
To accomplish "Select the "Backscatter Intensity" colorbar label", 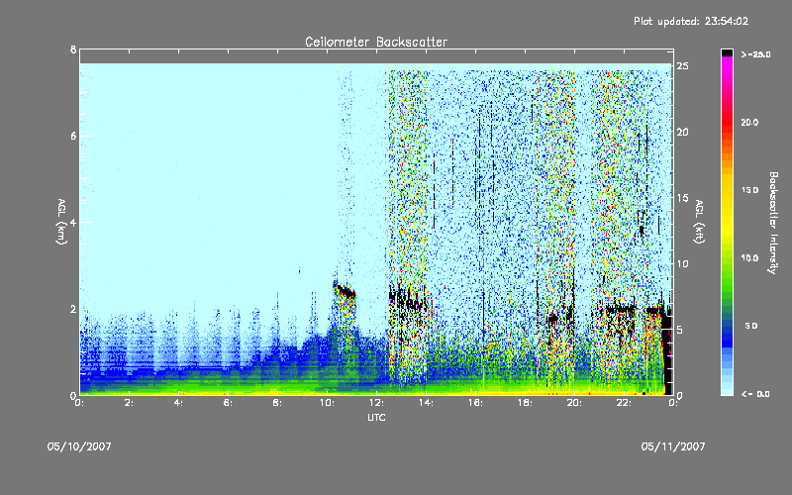I will tap(773, 223).
